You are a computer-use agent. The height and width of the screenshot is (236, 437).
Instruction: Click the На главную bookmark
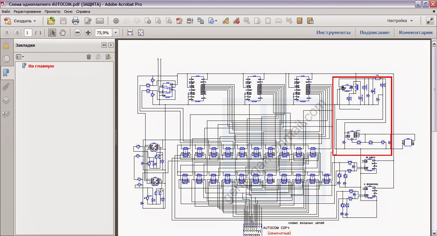coord(41,66)
